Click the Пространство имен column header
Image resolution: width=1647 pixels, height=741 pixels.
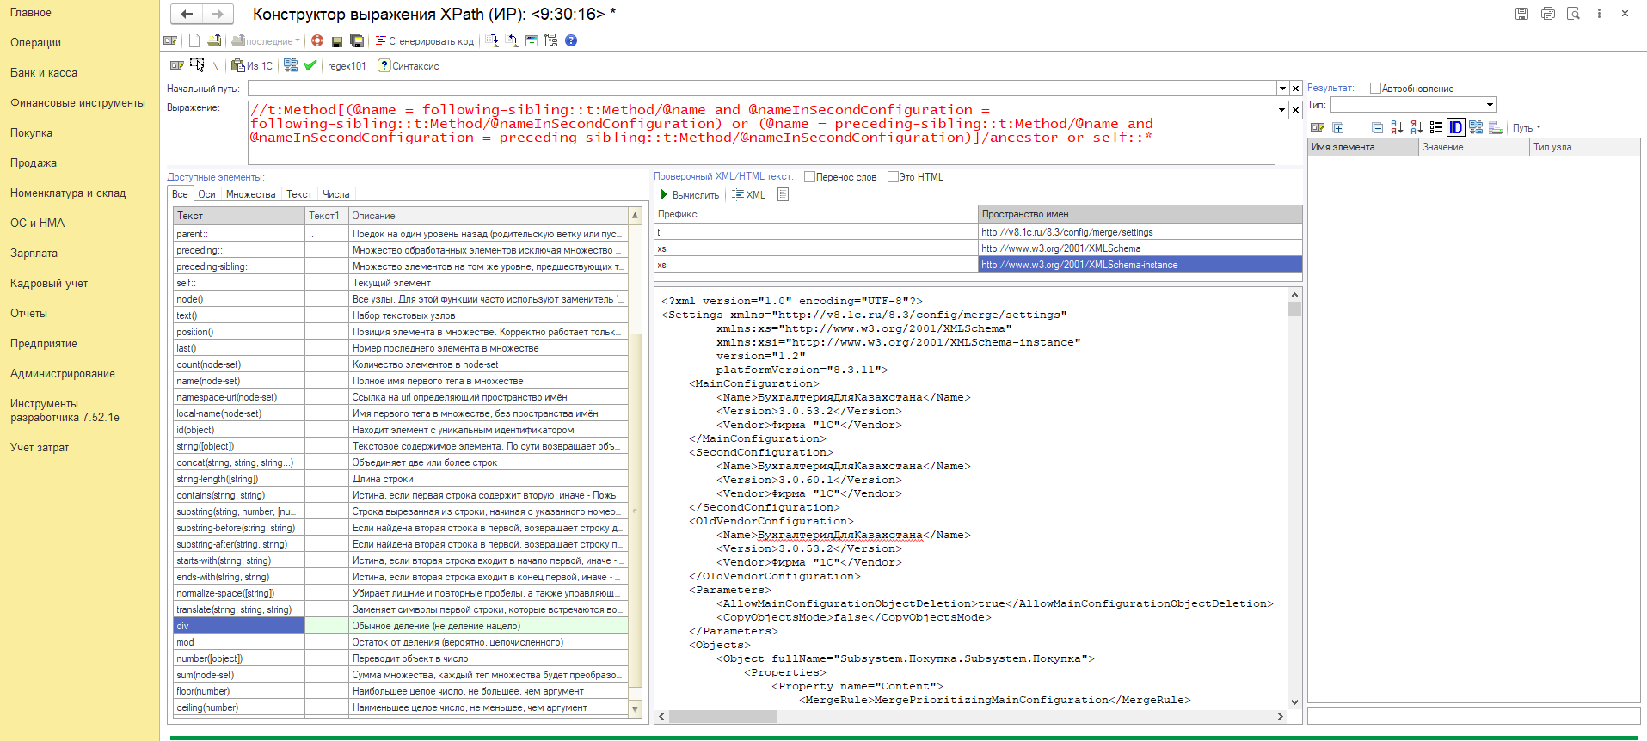tap(1140, 214)
